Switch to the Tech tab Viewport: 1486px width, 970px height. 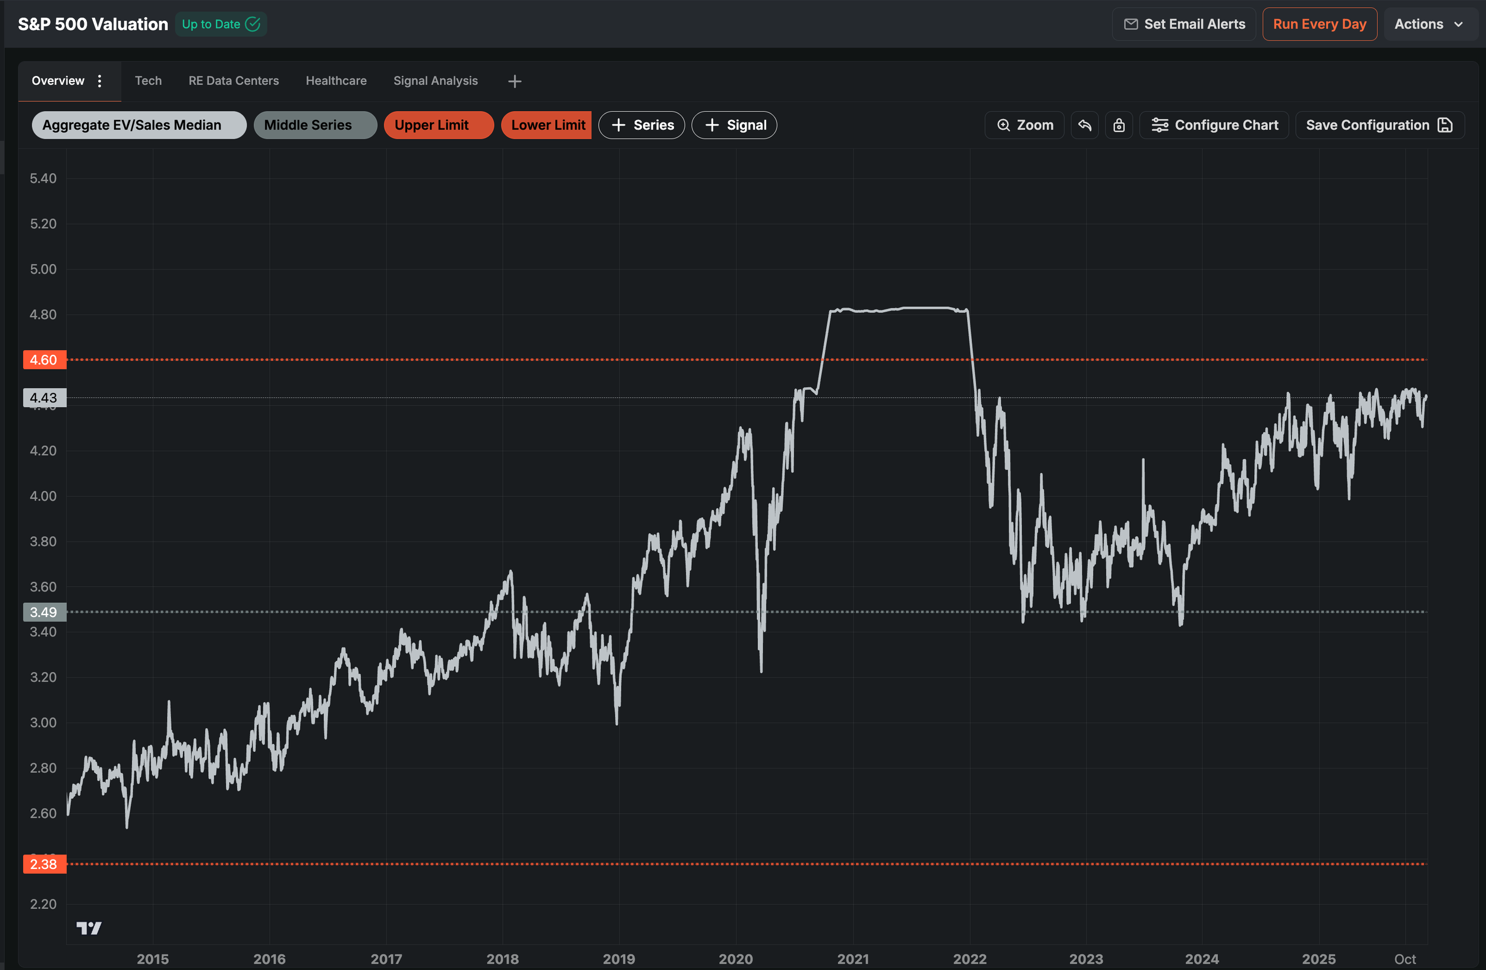tap(148, 80)
